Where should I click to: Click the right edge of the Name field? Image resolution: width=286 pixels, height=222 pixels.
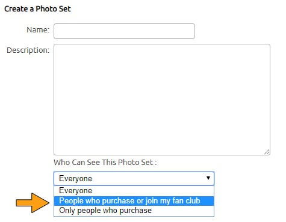pyautogui.click(x=194, y=31)
